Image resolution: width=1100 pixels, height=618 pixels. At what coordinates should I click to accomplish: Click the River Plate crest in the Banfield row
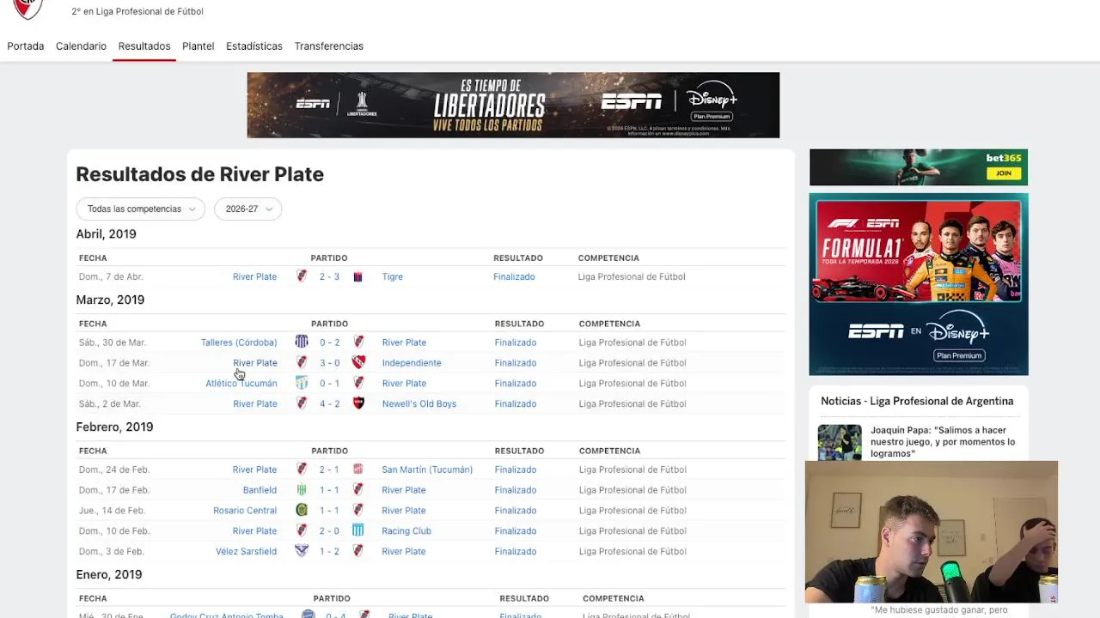pos(358,489)
